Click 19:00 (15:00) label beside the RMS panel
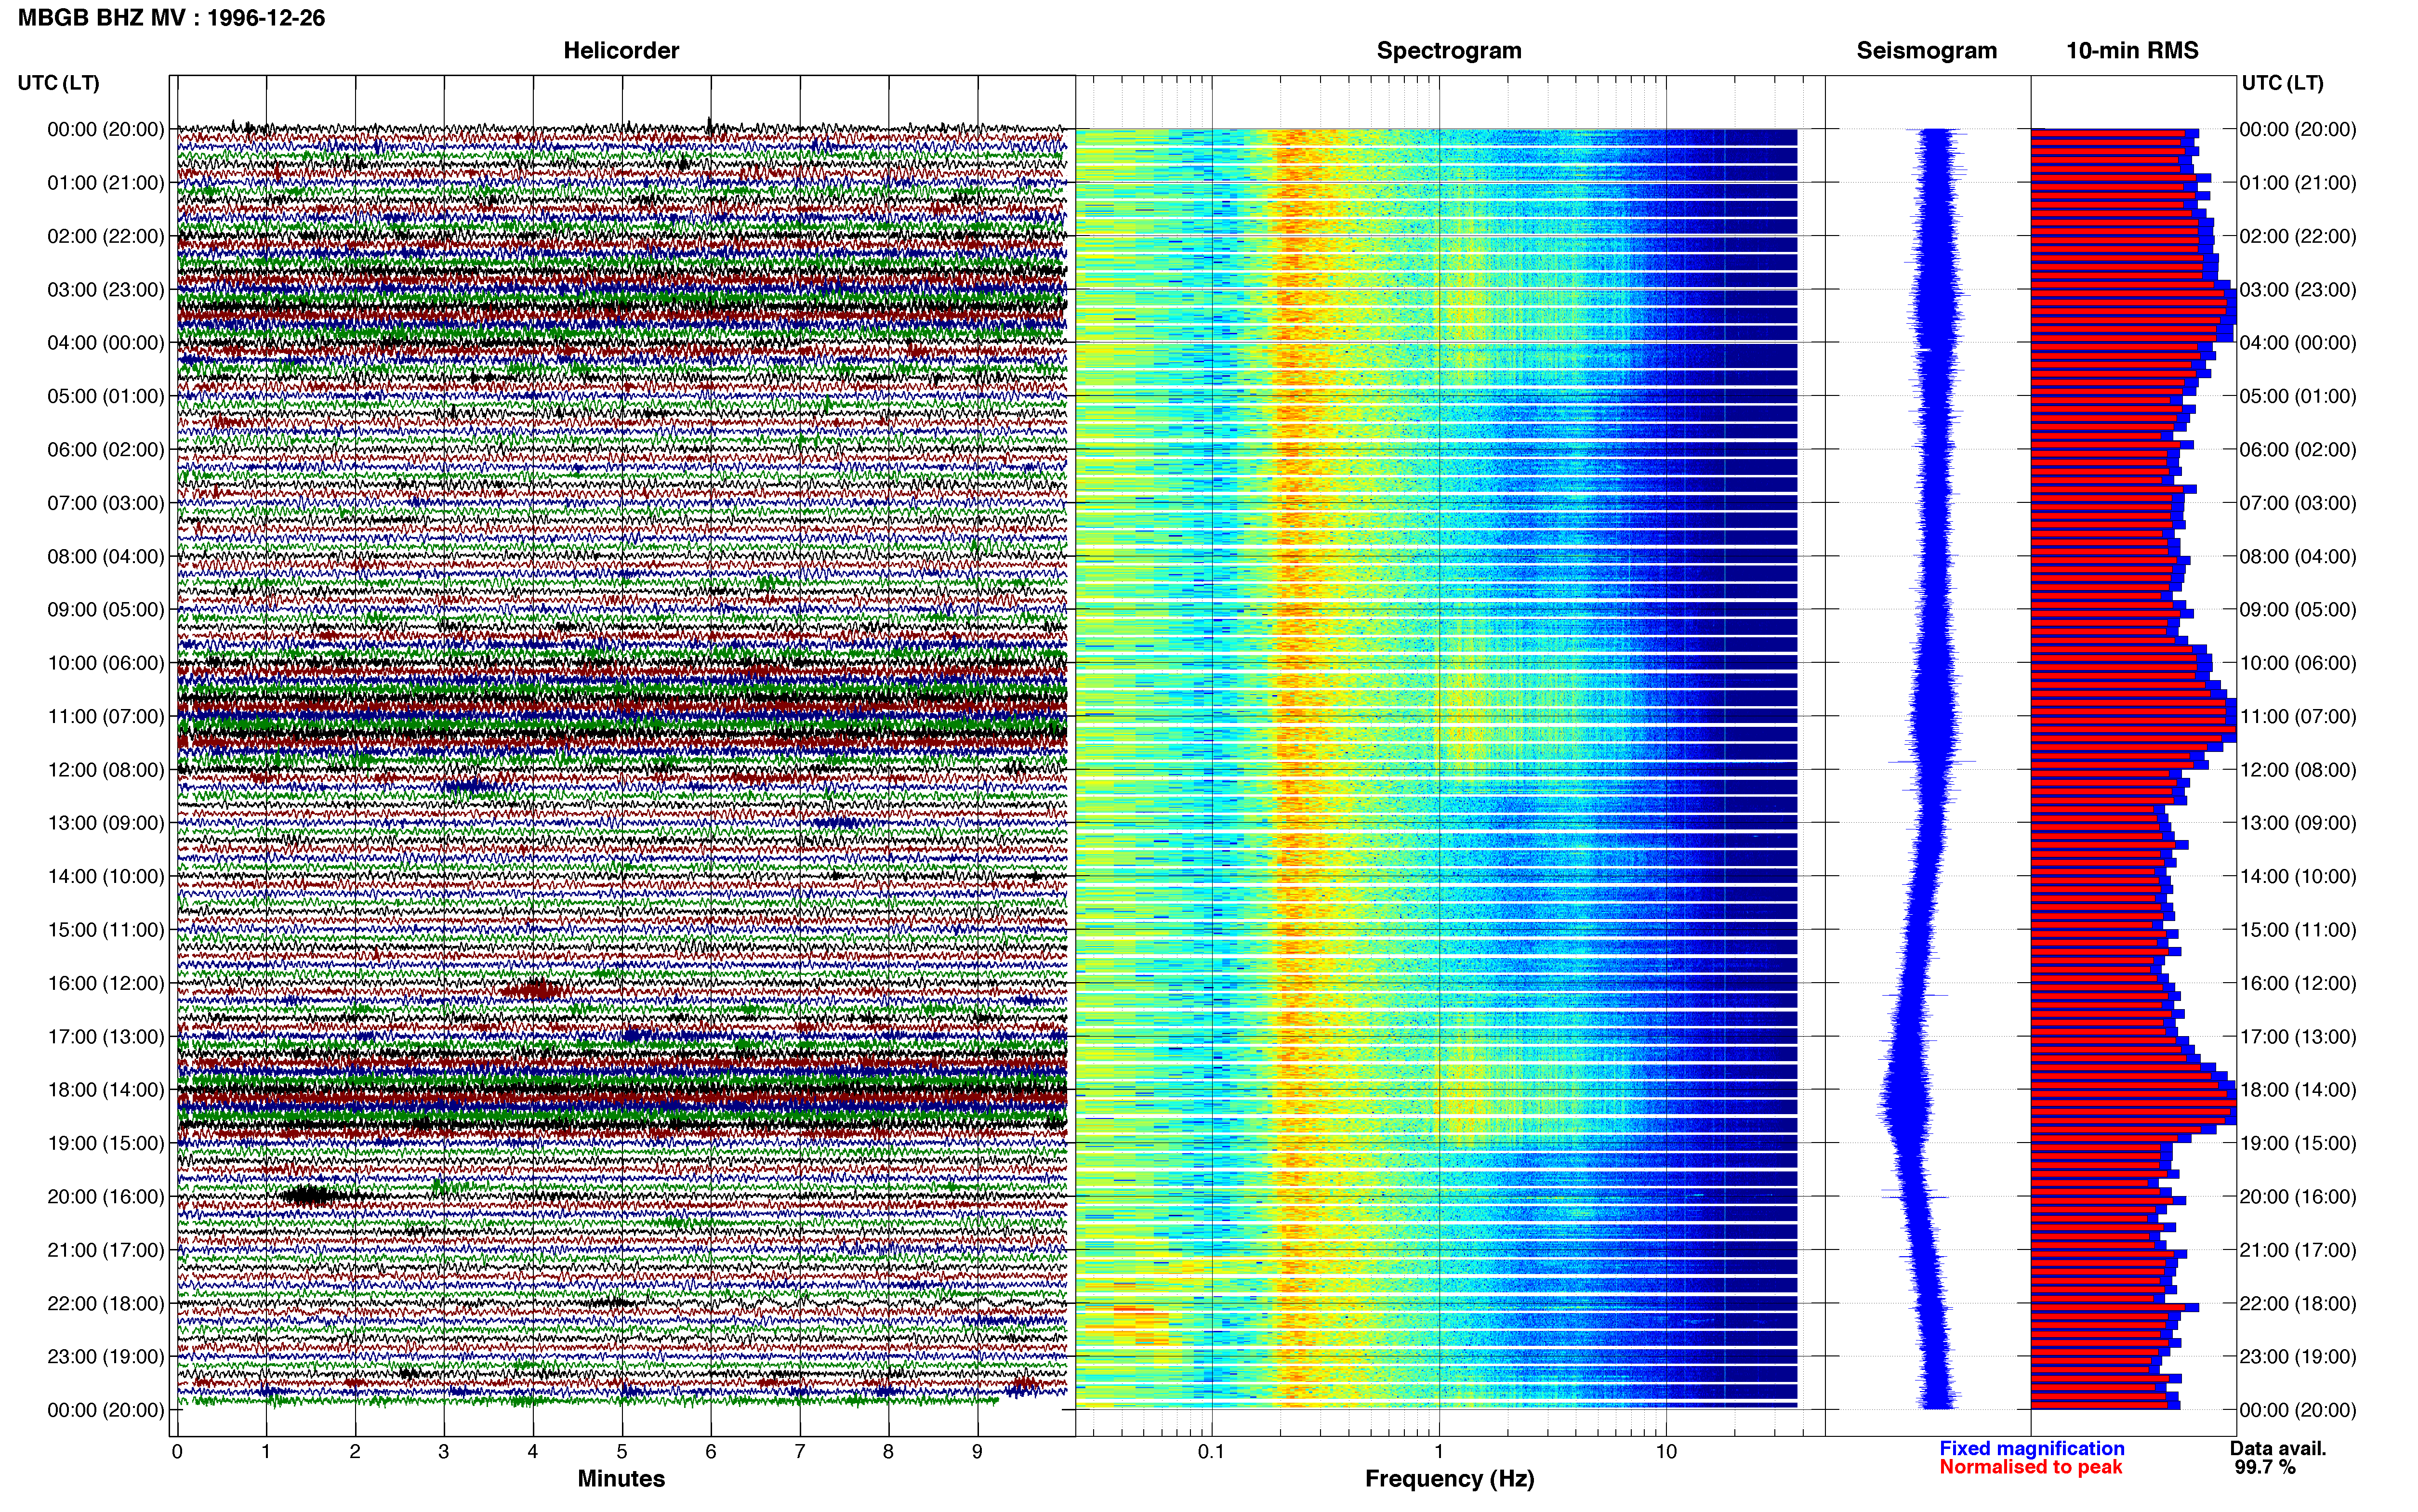2418x1512 pixels. pos(2298,1143)
